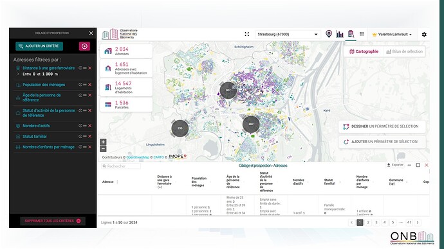Focus the Rechercher search field
Screen dimensions: 444x249
121,166
